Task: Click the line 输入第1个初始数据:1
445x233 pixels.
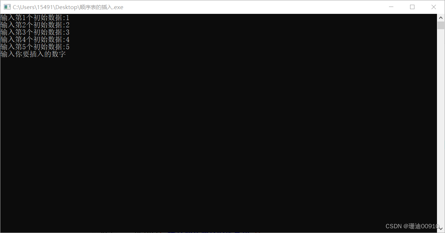Action: coord(35,18)
